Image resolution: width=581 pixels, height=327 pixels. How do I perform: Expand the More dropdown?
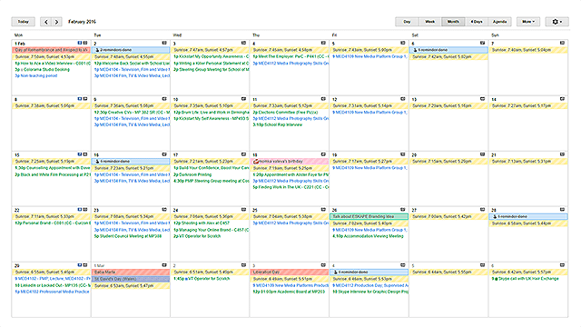pyautogui.click(x=528, y=22)
